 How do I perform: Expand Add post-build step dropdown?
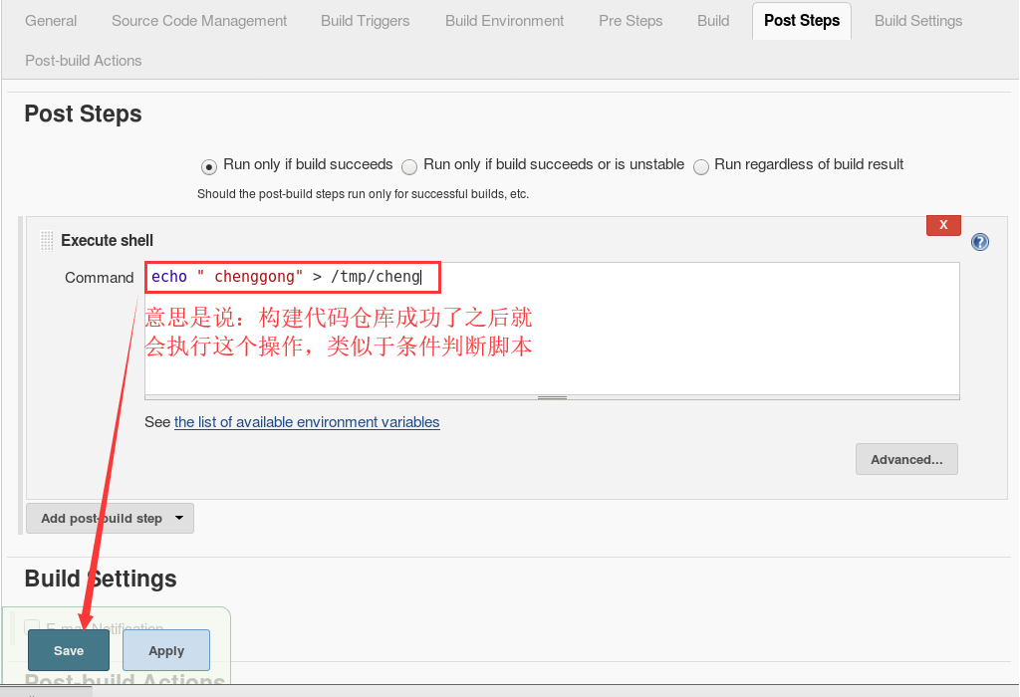(110, 518)
